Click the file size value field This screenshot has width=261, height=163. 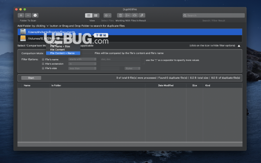click(110, 68)
